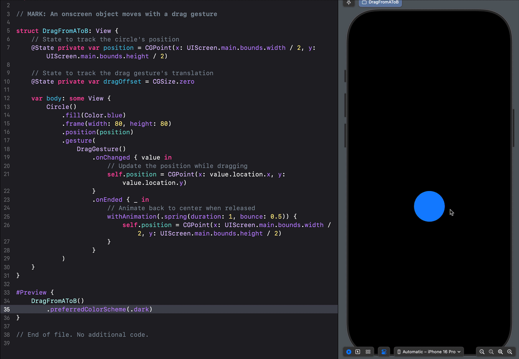Screen dimensions: 519x359
Task: Click 'value.location.y' on the line 21 continuation
Action: point(153,183)
